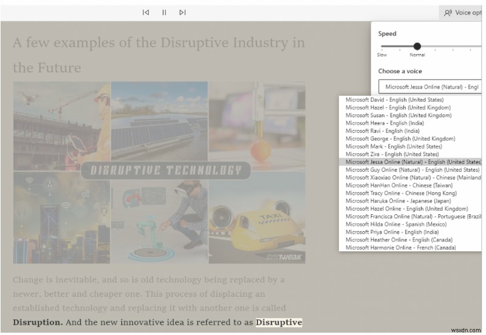Pause the read aloud playback
Screen dimensions: 486x335
pos(164,12)
